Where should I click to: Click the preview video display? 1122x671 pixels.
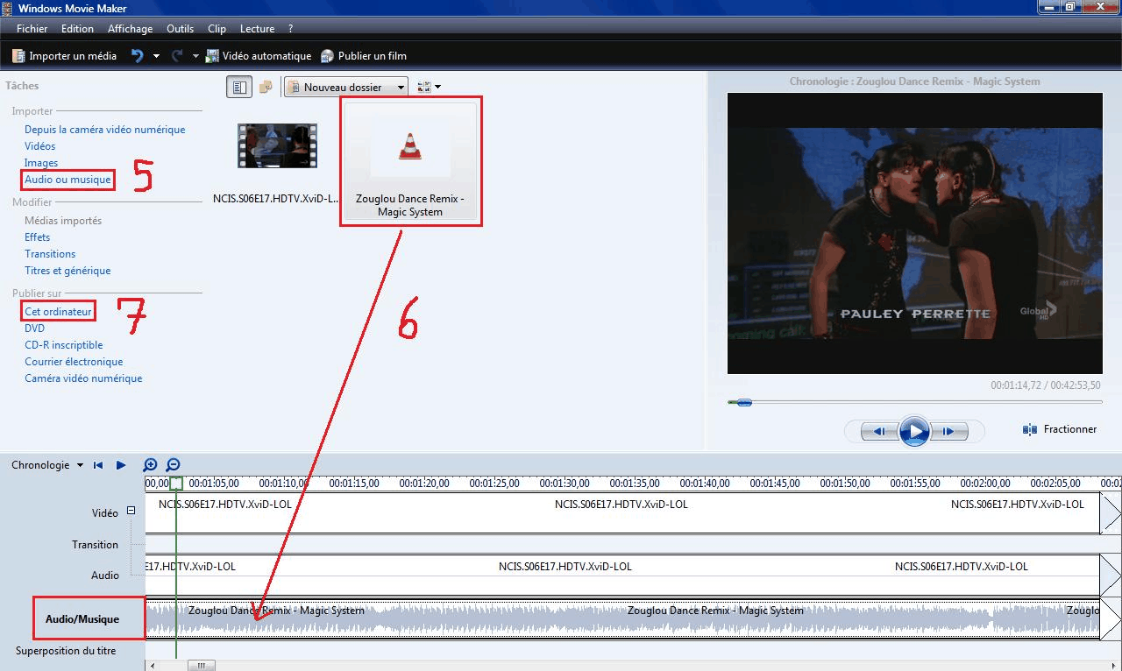coord(914,234)
